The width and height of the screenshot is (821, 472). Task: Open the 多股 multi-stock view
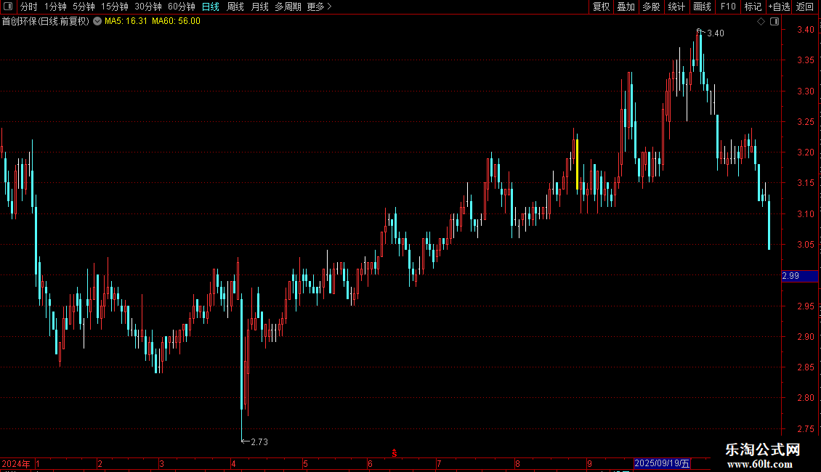[651, 7]
